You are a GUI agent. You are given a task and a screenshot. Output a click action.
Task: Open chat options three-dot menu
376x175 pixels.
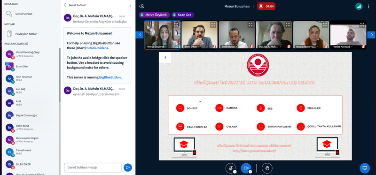pos(130,5)
